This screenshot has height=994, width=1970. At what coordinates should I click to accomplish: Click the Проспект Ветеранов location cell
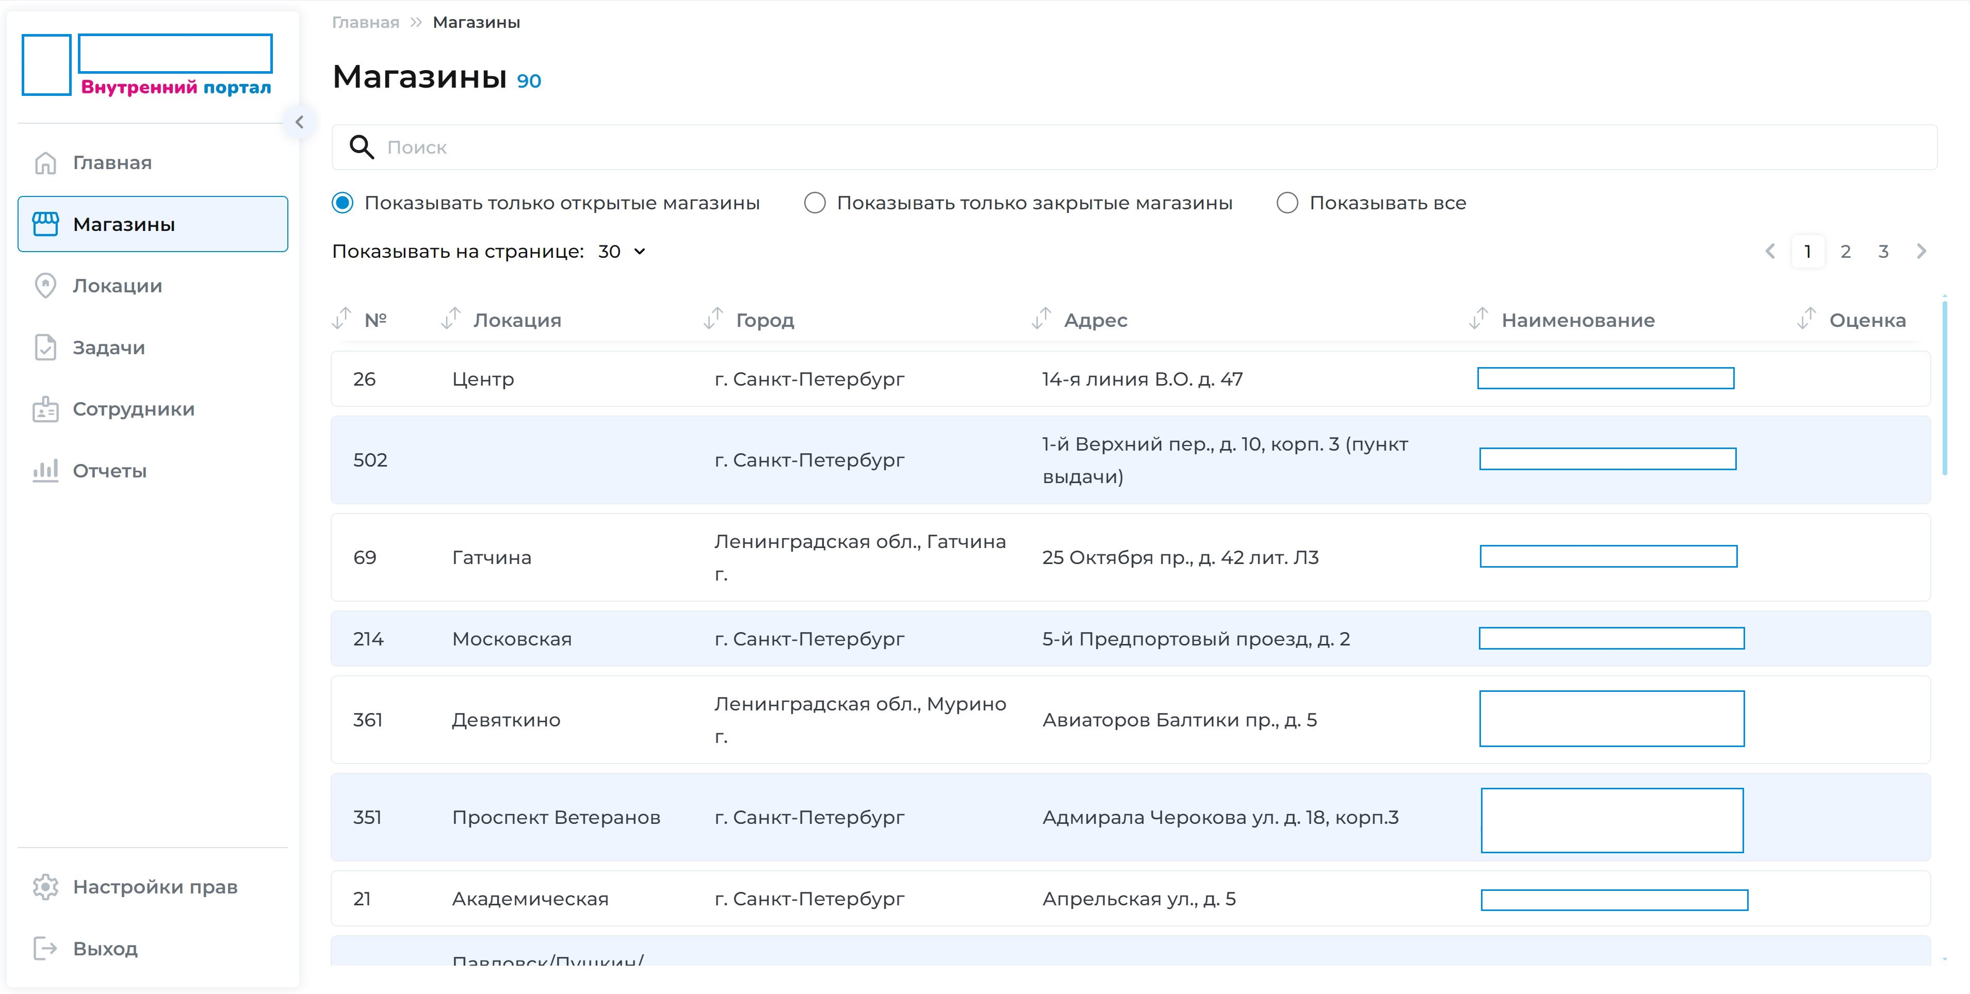[x=556, y=817]
